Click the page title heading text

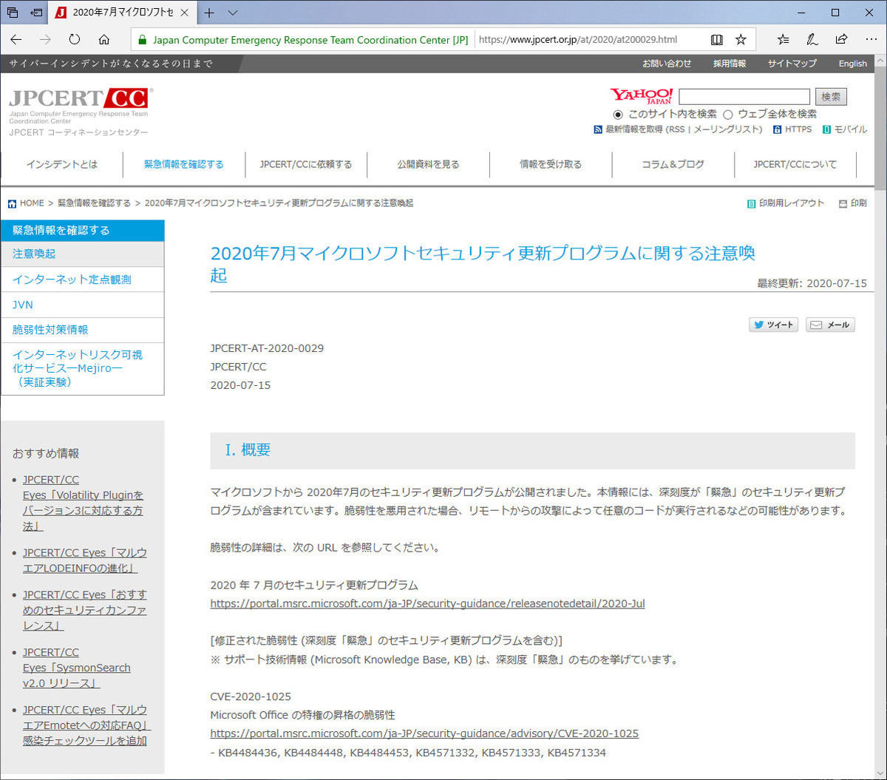tap(483, 264)
